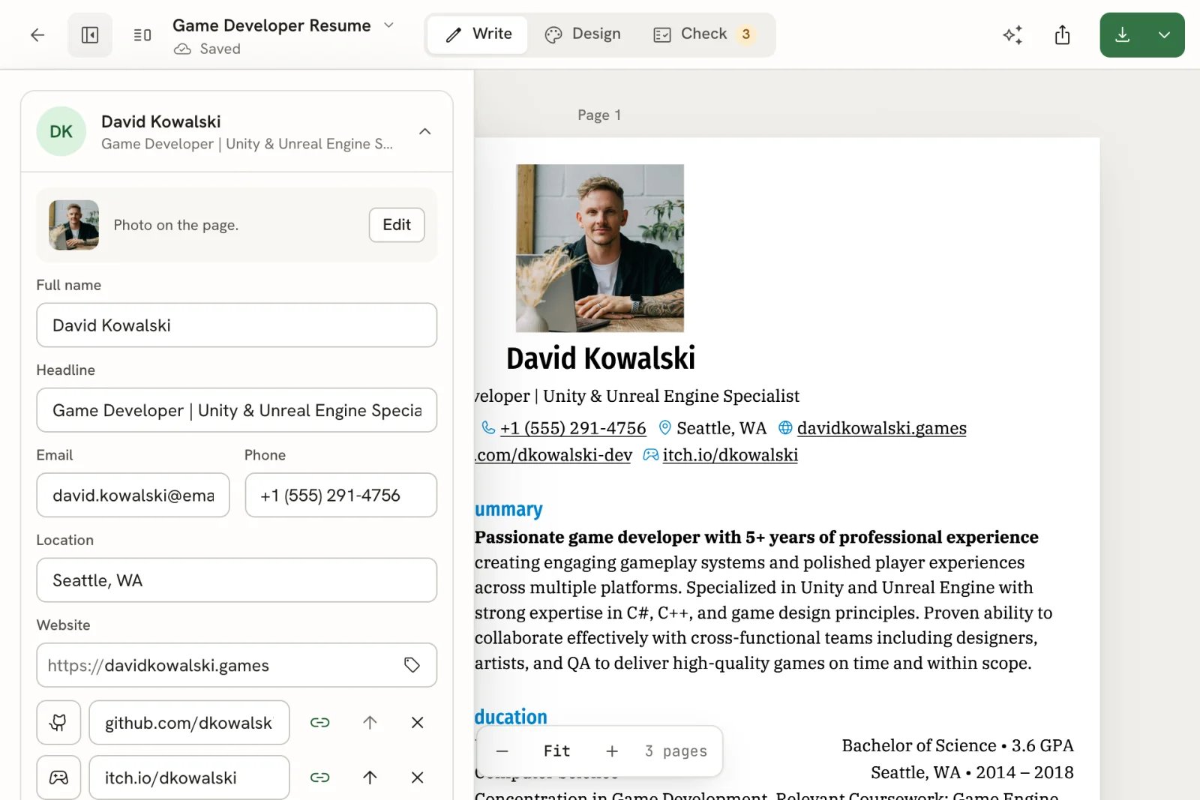Viewport: 1200px width, 800px height.
Task: Switch to the Write tab
Action: tap(478, 34)
